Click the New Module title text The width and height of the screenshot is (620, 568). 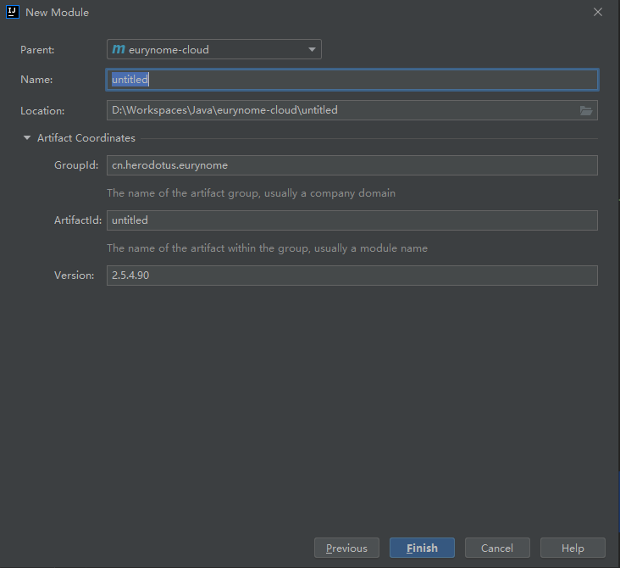point(57,13)
